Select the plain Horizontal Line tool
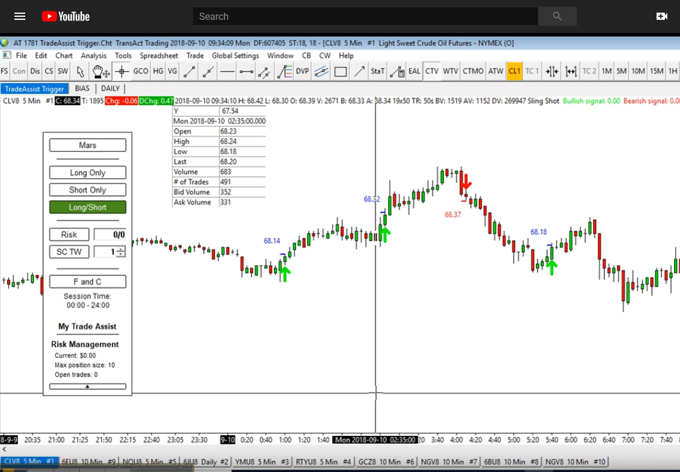Image resolution: width=680 pixels, height=472 pixels. pyautogui.click(x=227, y=72)
